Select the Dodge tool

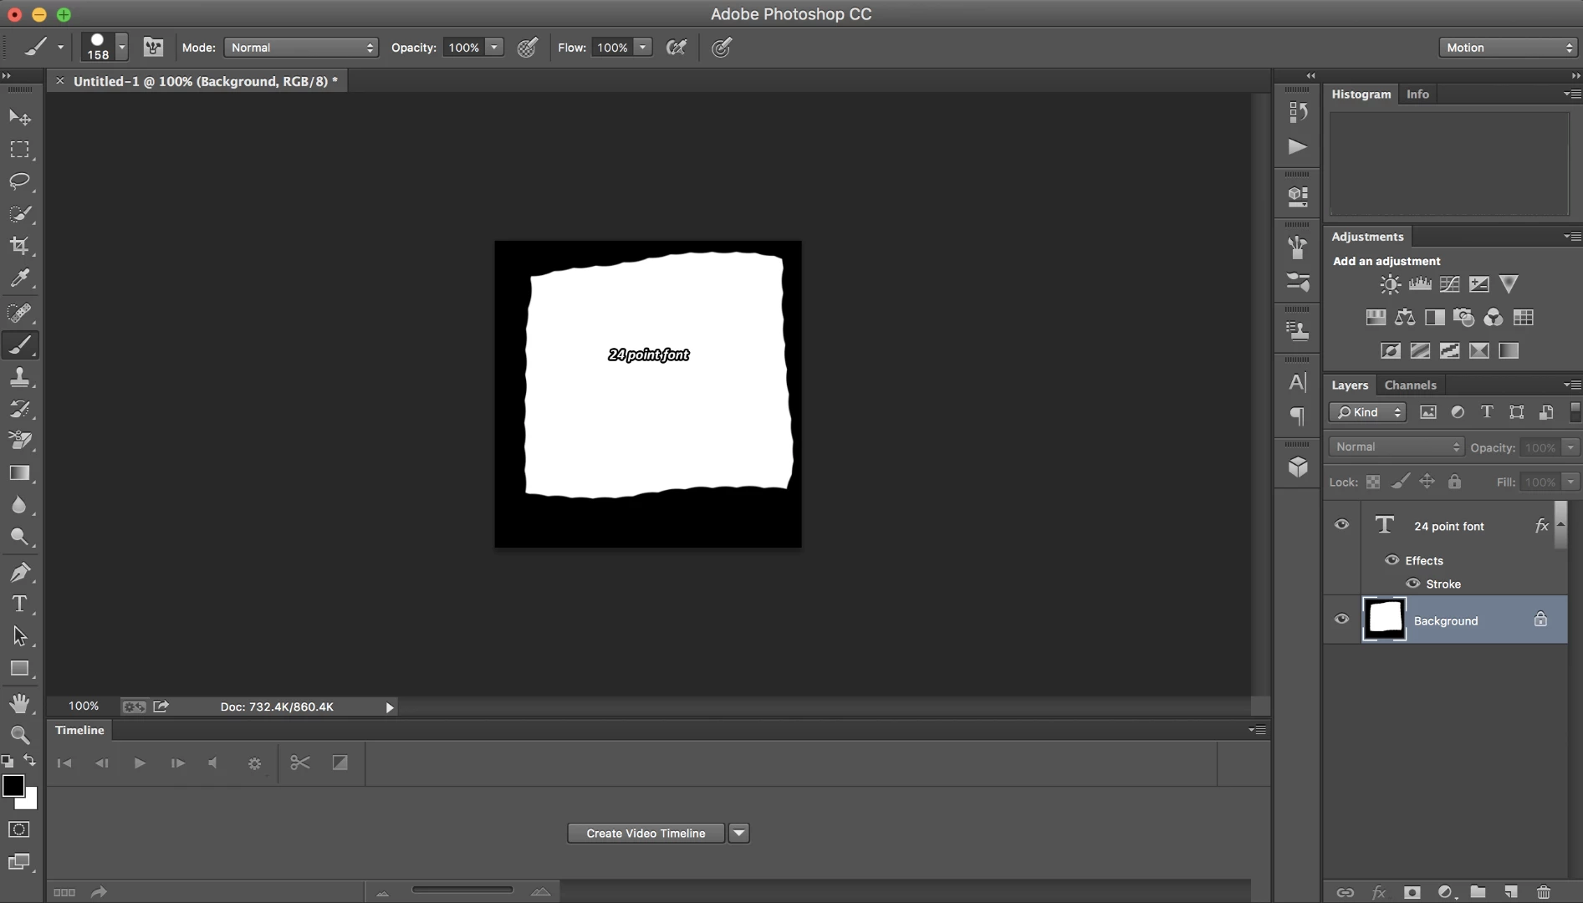(x=19, y=537)
